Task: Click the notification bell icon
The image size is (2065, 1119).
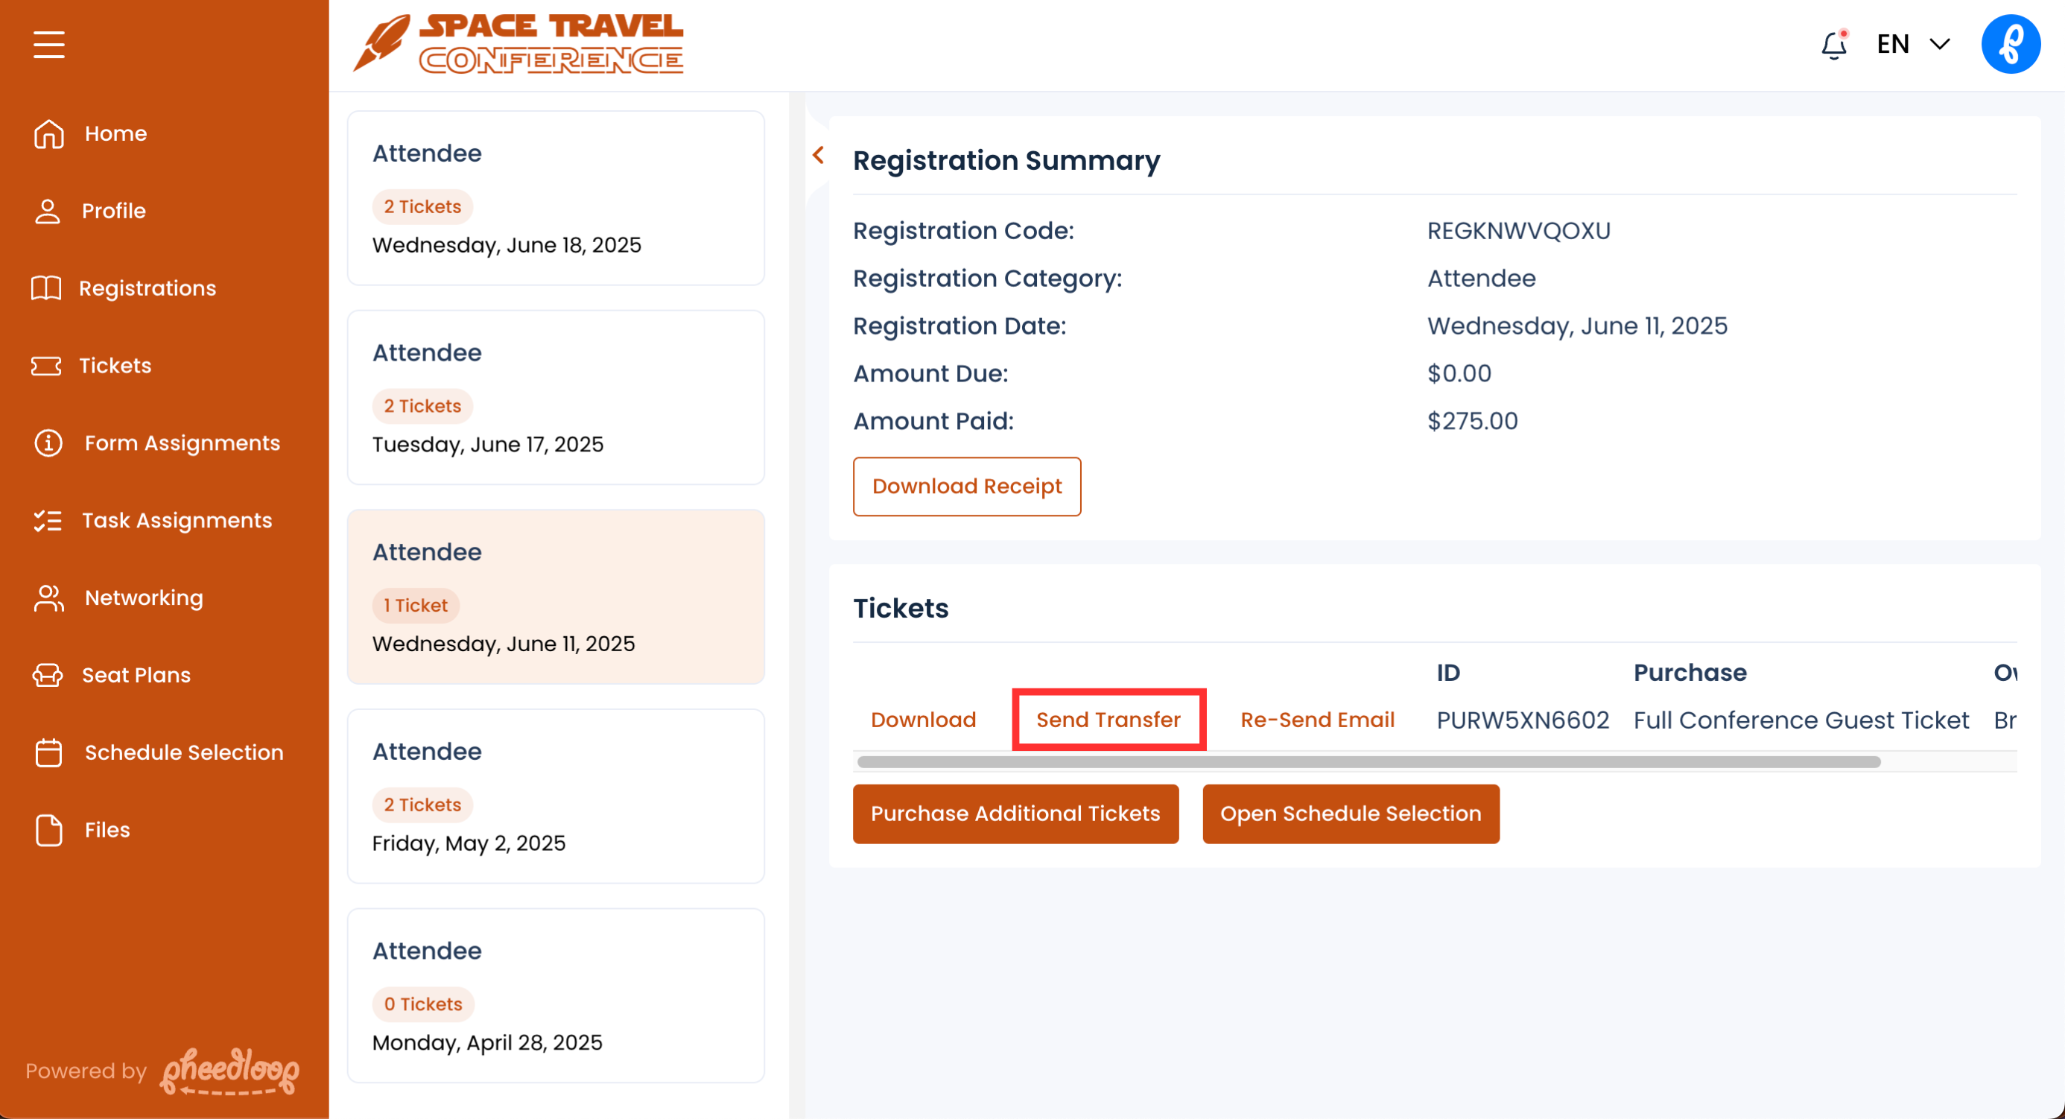Action: point(1833,45)
